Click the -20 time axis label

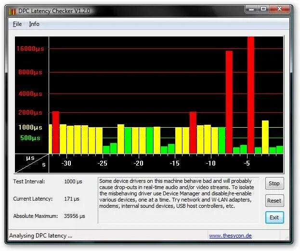(138, 163)
